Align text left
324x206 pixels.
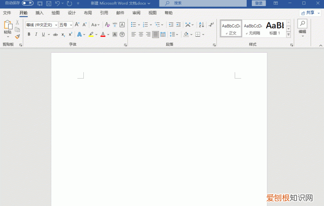(x=133, y=34)
